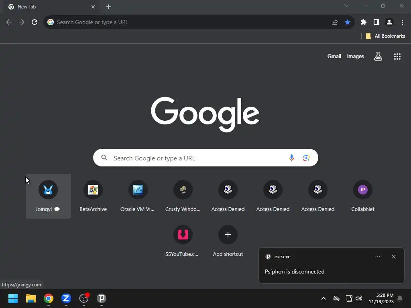411x308 pixels.
Task: Open the BetaArchive shortcut
Action: [x=93, y=196]
